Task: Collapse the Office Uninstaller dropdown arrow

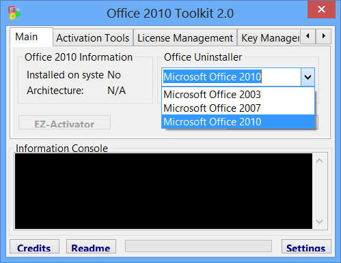Action: tap(308, 77)
